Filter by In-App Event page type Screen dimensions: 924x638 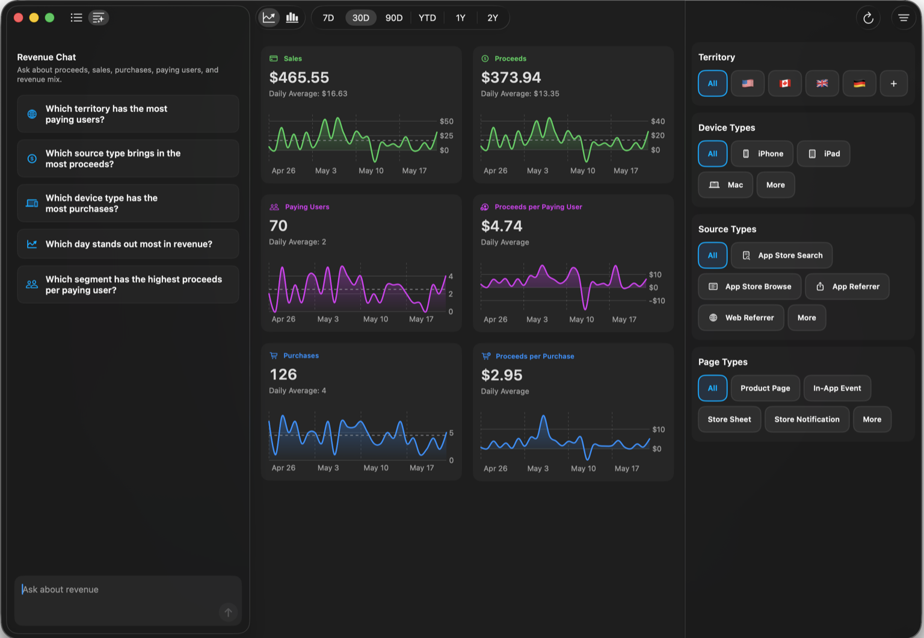(x=837, y=388)
